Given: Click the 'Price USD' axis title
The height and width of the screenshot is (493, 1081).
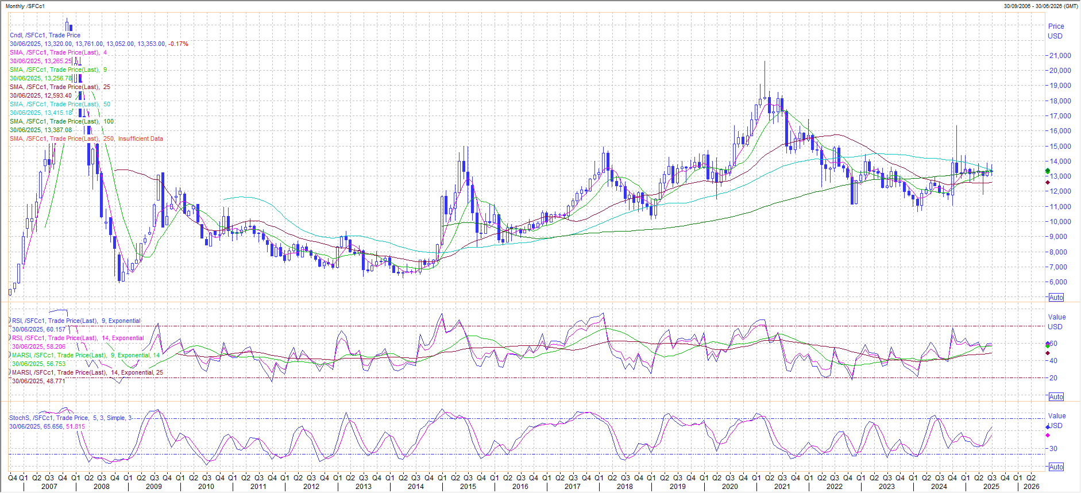Looking at the screenshot, I should pos(1056,31).
